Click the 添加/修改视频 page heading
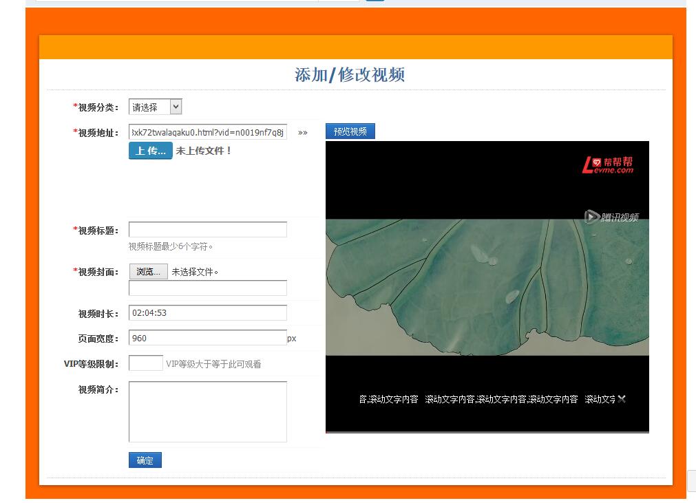Screen dimensions: 696x503 click(350, 75)
